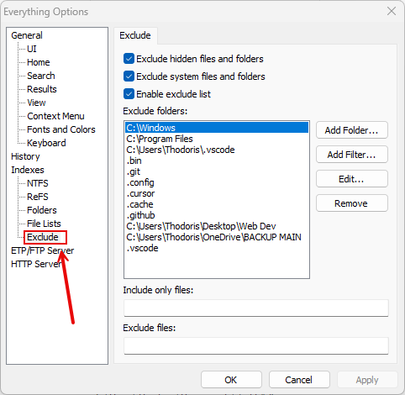
Task: Open the HTTP Server settings
Action: point(36,264)
